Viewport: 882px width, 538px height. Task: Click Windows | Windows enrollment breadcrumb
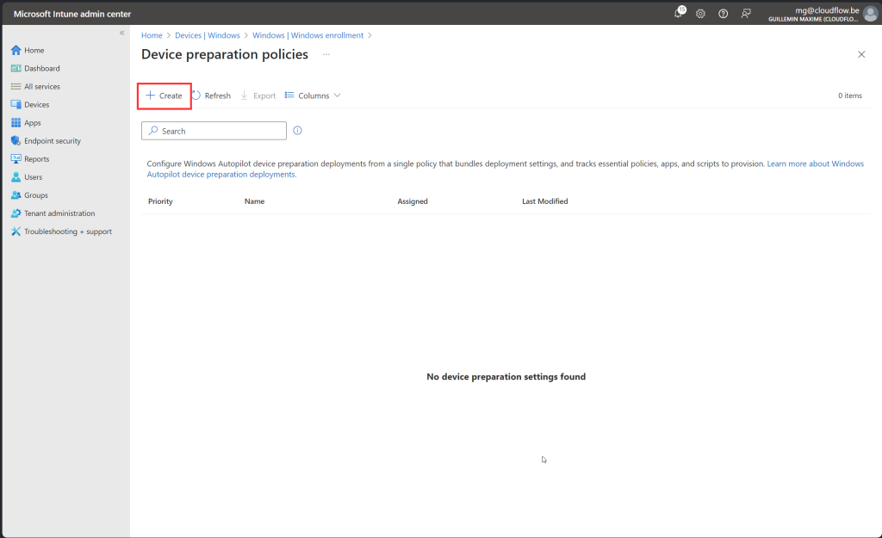pos(307,35)
